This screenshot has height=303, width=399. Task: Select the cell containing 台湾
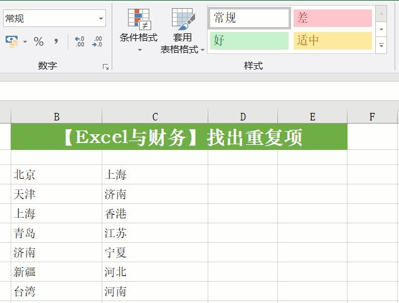click(56, 291)
